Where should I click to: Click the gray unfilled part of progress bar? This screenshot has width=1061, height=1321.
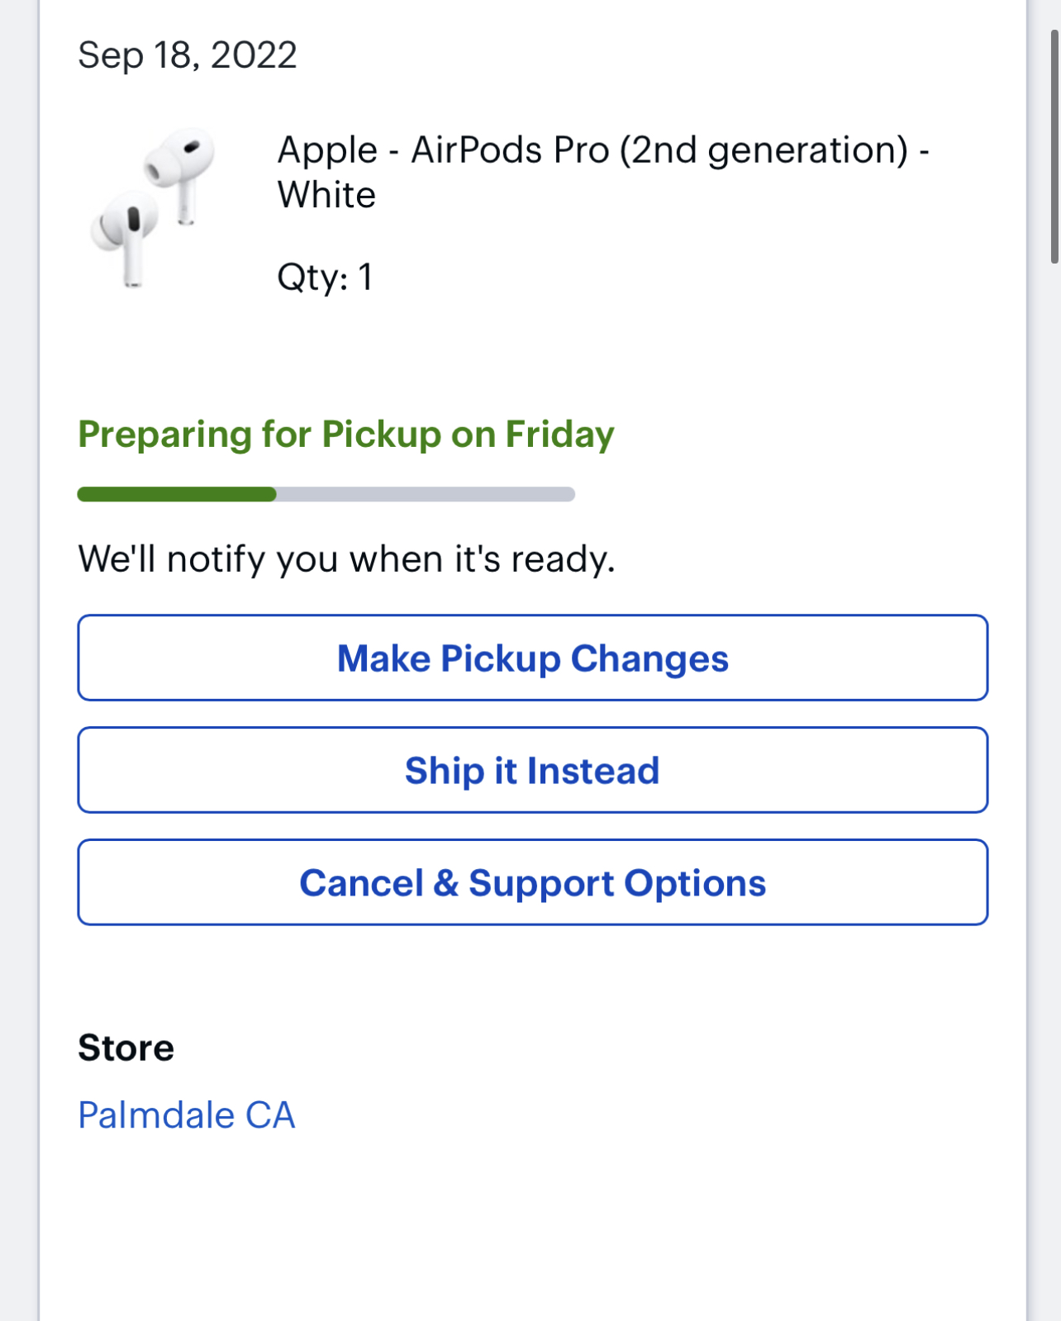click(426, 494)
